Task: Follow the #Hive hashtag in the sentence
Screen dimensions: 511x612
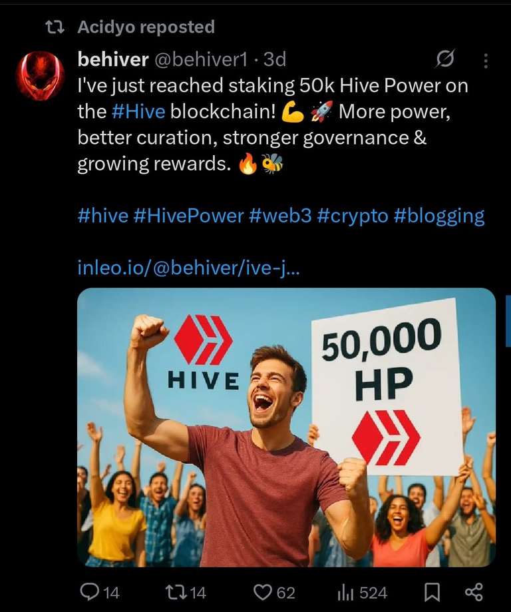Action: [138, 112]
